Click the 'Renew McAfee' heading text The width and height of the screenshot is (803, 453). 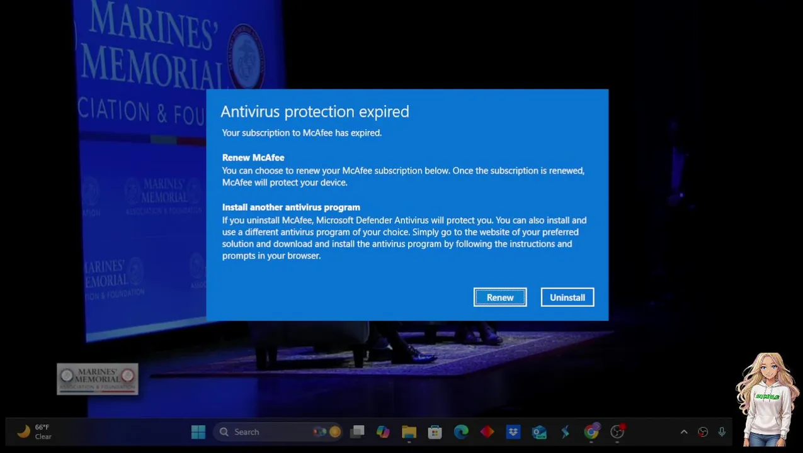pyautogui.click(x=253, y=157)
